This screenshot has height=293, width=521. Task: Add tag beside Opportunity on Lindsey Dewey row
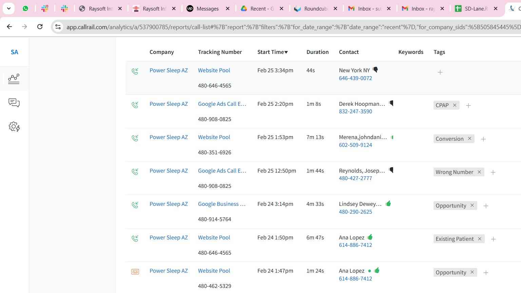coord(486,206)
